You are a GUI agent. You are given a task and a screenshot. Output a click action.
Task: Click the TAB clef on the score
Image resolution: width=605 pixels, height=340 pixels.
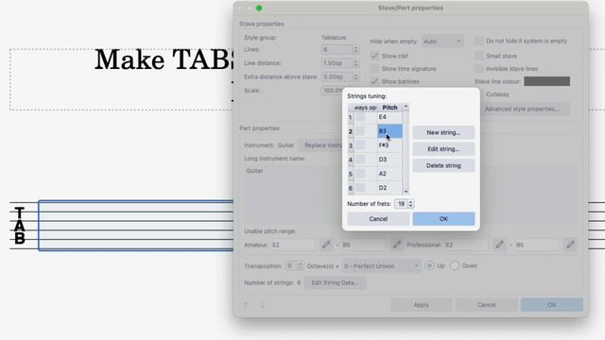[x=20, y=226]
